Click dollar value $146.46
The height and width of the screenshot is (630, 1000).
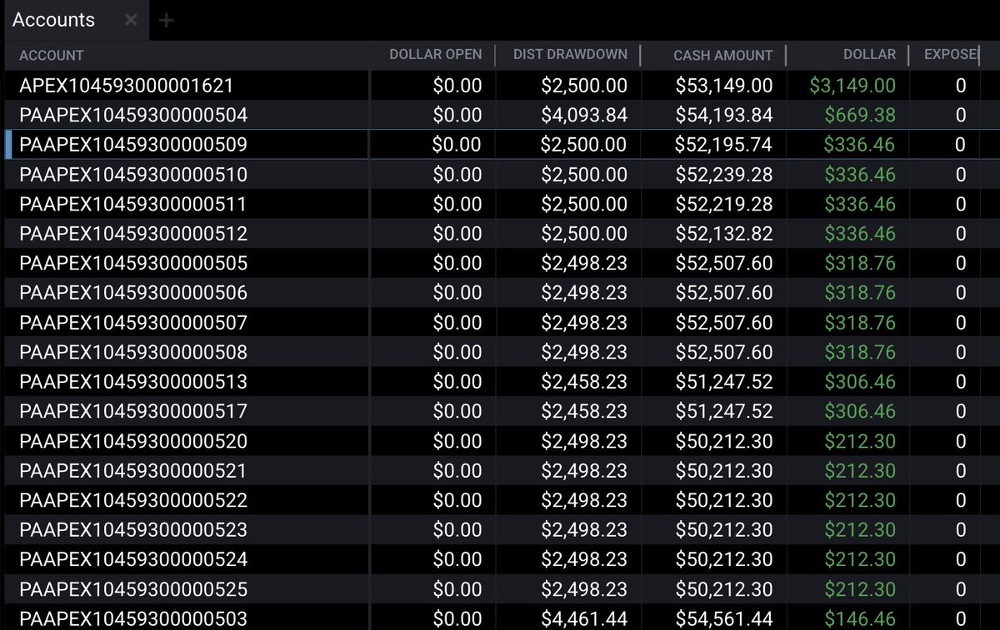coord(860,619)
